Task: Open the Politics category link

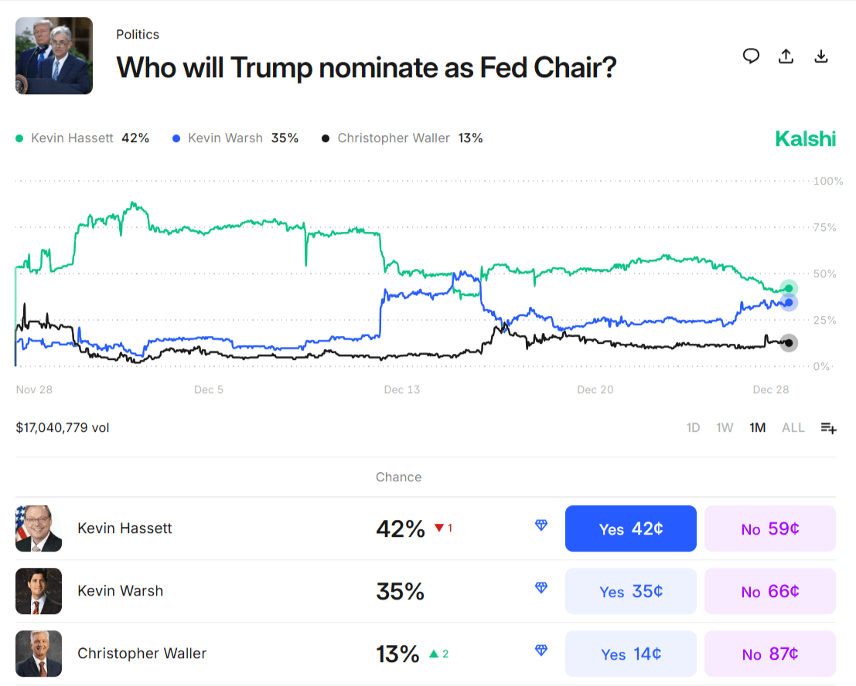Action: click(138, 35)
